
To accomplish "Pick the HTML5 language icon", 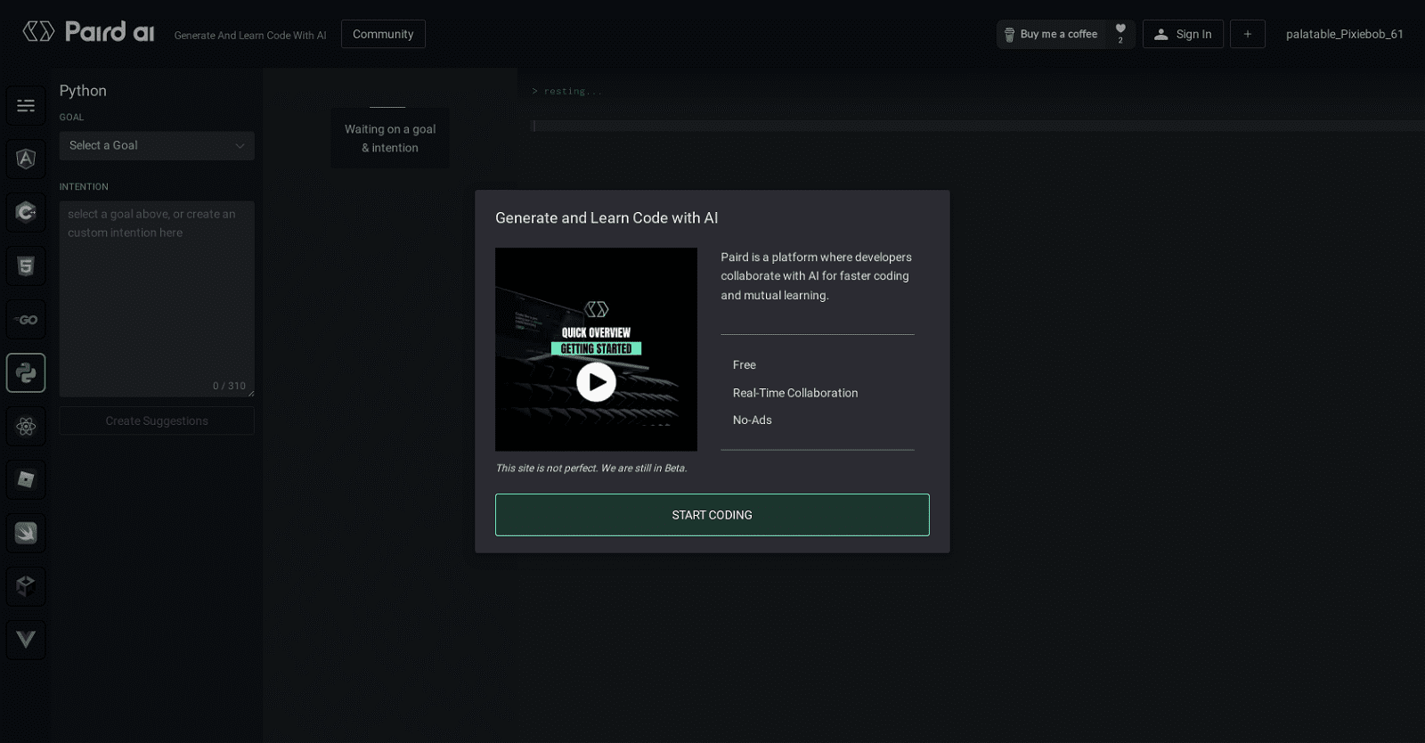I will [x=26, y=266].
